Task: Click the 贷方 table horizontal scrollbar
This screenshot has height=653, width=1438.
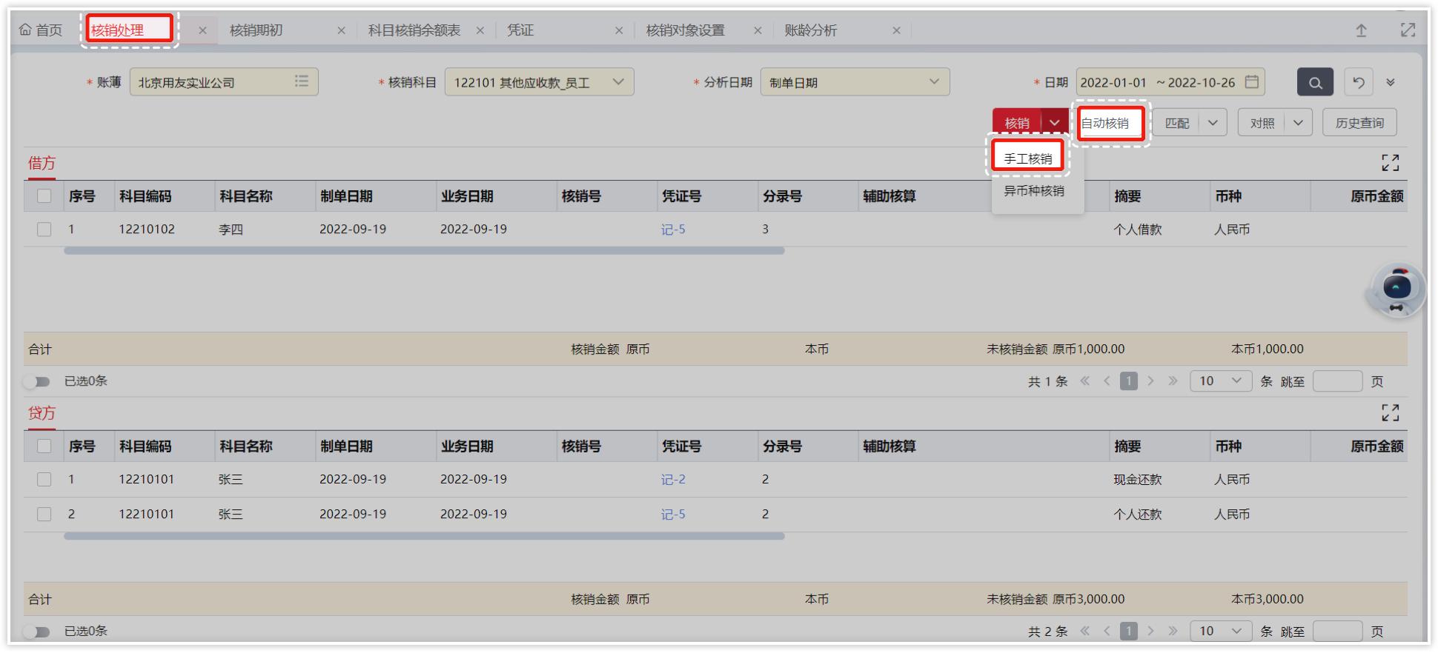Action: [424, 536]
